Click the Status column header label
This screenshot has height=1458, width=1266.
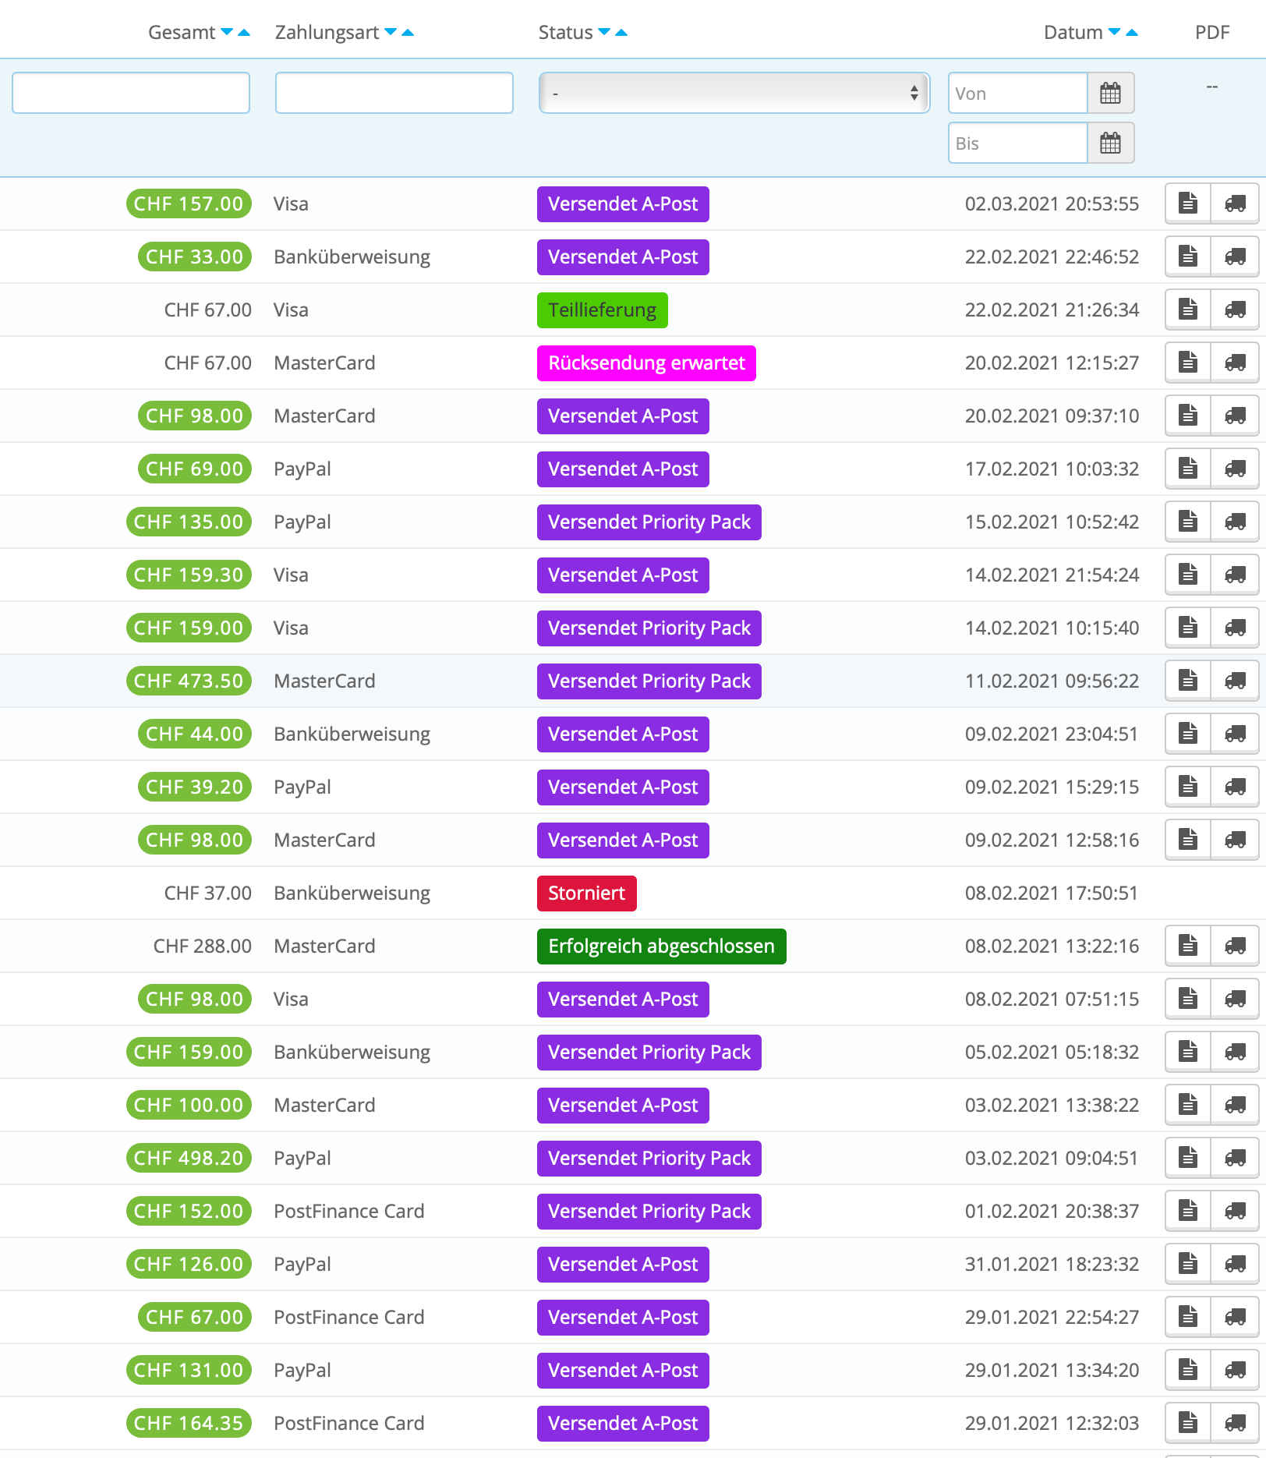566,32
